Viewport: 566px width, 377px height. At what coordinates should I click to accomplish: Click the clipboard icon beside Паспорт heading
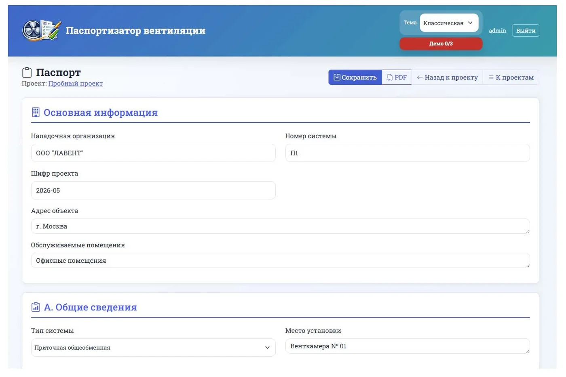(x=27, y=73)
